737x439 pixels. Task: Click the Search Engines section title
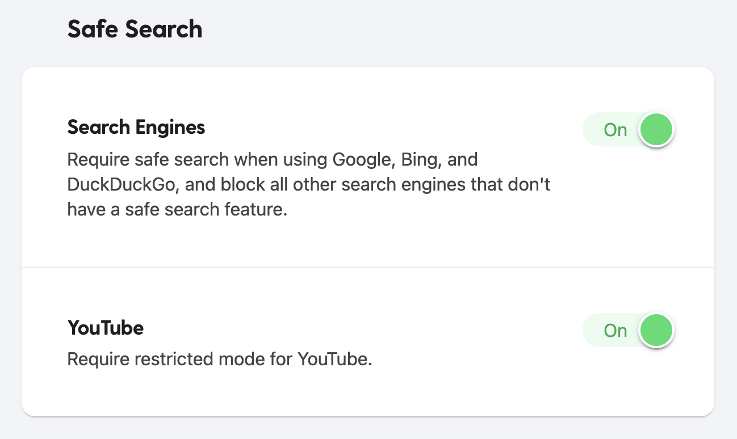[x=136, y=128]
